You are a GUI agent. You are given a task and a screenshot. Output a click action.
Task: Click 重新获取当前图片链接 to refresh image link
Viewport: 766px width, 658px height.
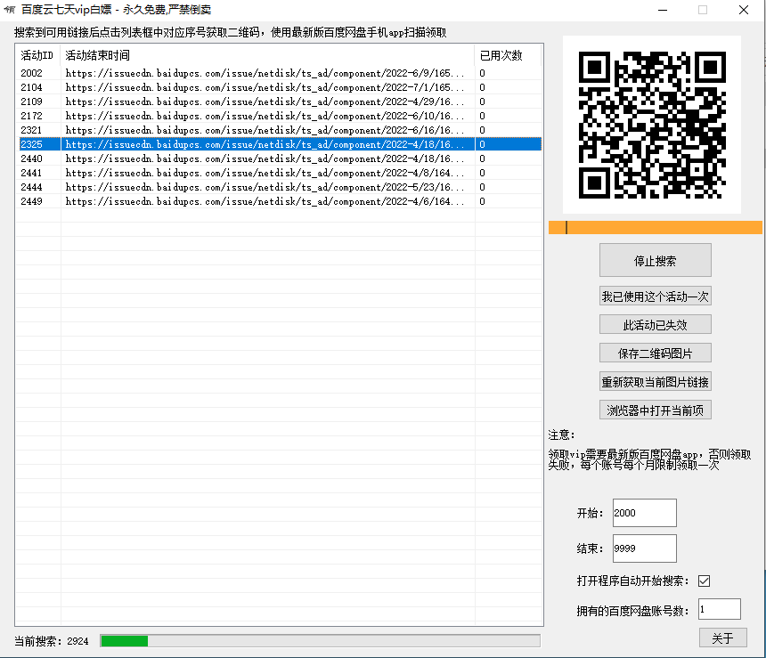coord(655,381)
